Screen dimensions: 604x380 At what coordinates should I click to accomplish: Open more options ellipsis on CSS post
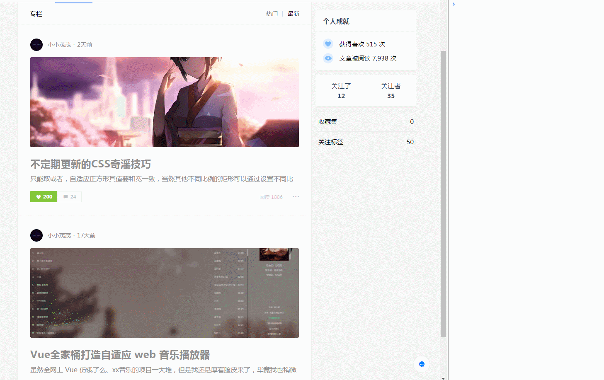(296, 197)
